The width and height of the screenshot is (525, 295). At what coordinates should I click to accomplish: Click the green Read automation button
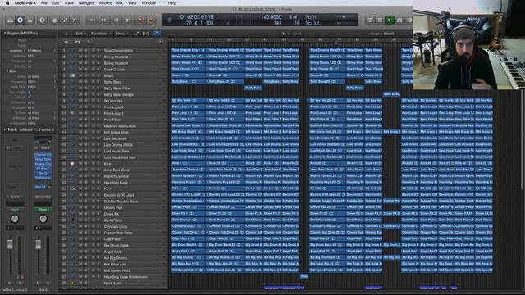(x=43, y=210)
